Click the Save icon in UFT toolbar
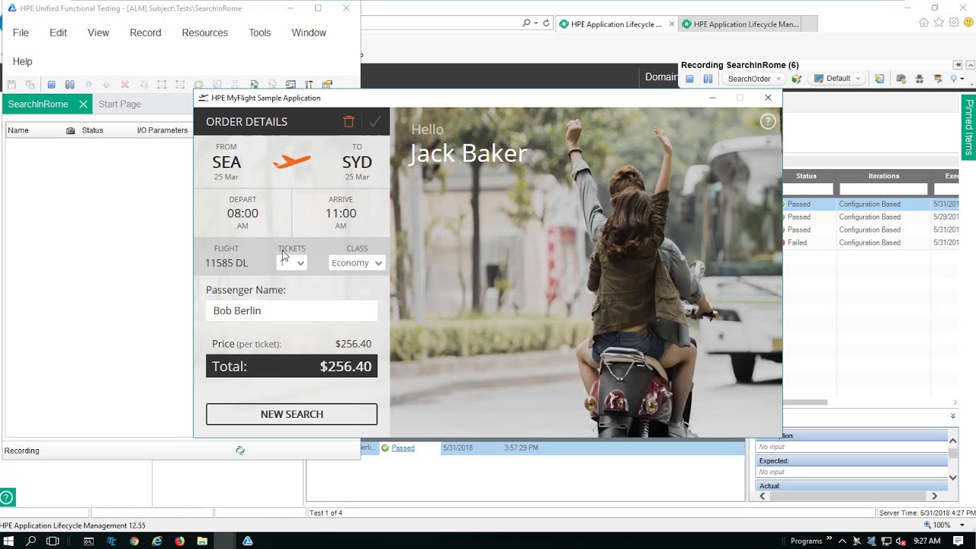This screenshot has height=549, width=976. [11, 85]
